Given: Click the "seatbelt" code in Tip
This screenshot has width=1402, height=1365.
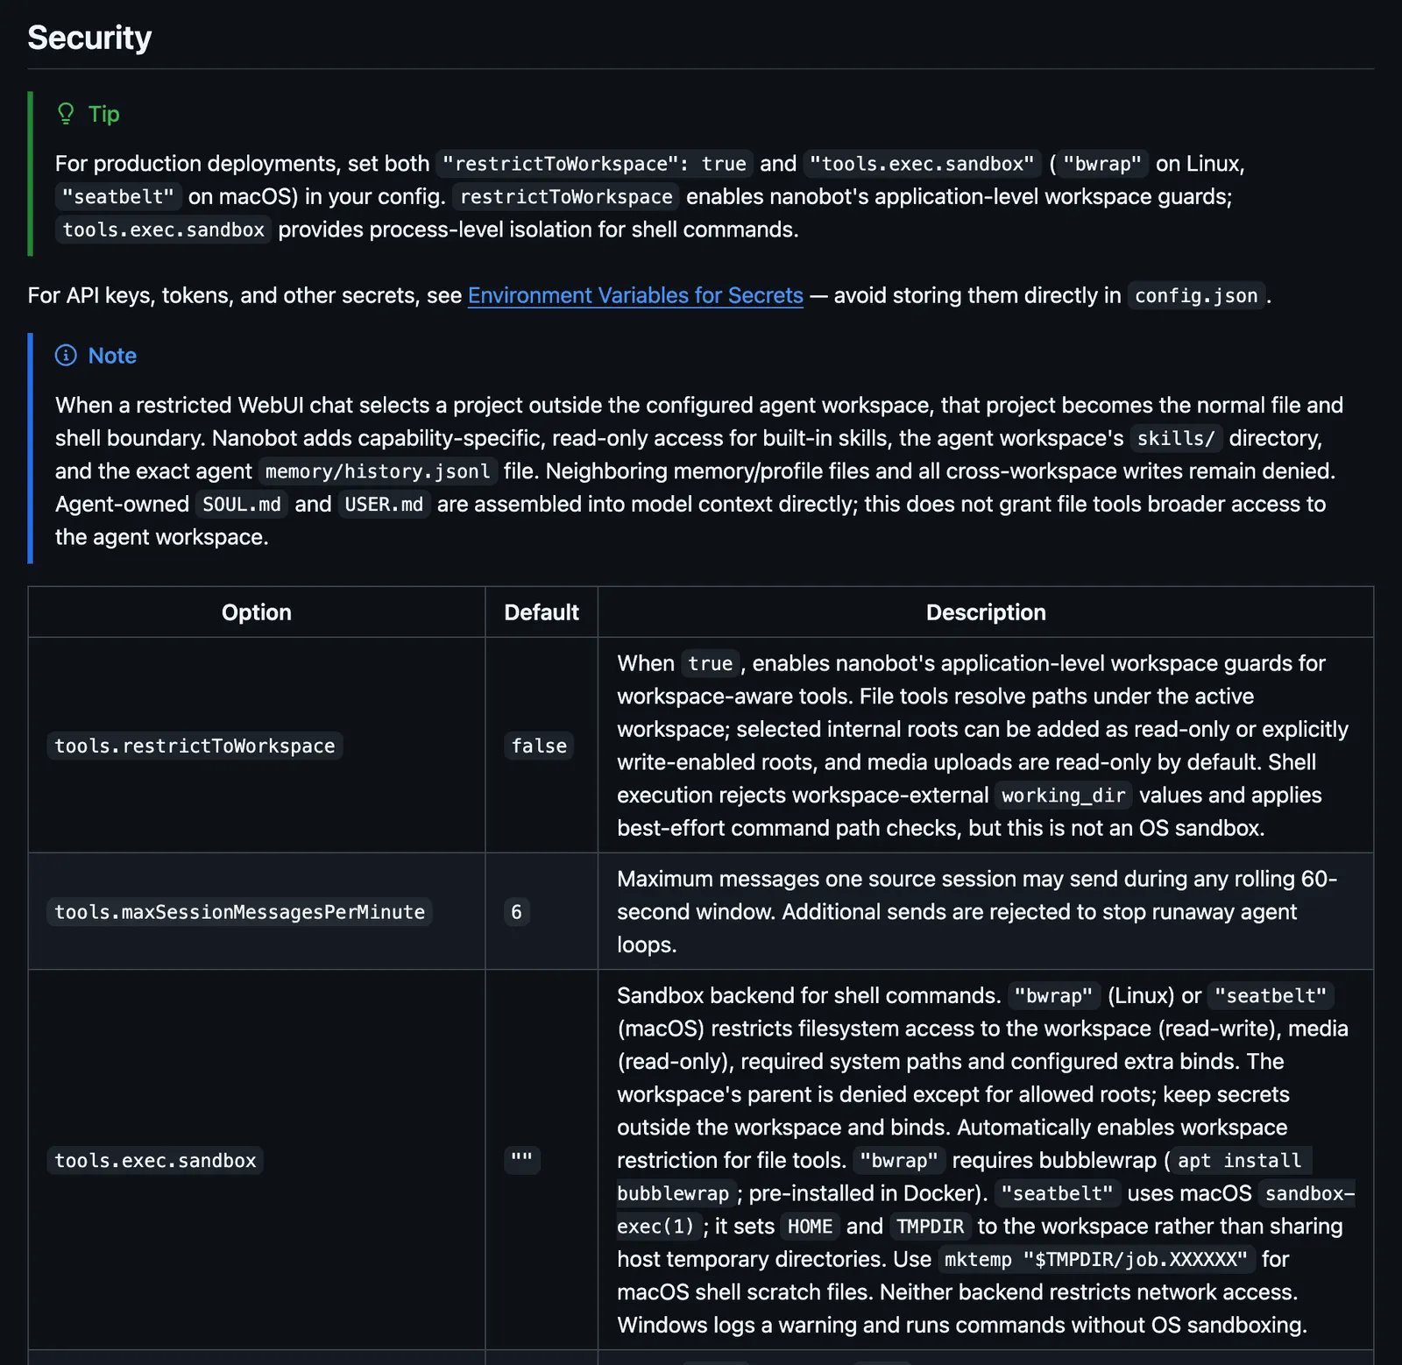Looking at the screenshot, I should [118, 197].
